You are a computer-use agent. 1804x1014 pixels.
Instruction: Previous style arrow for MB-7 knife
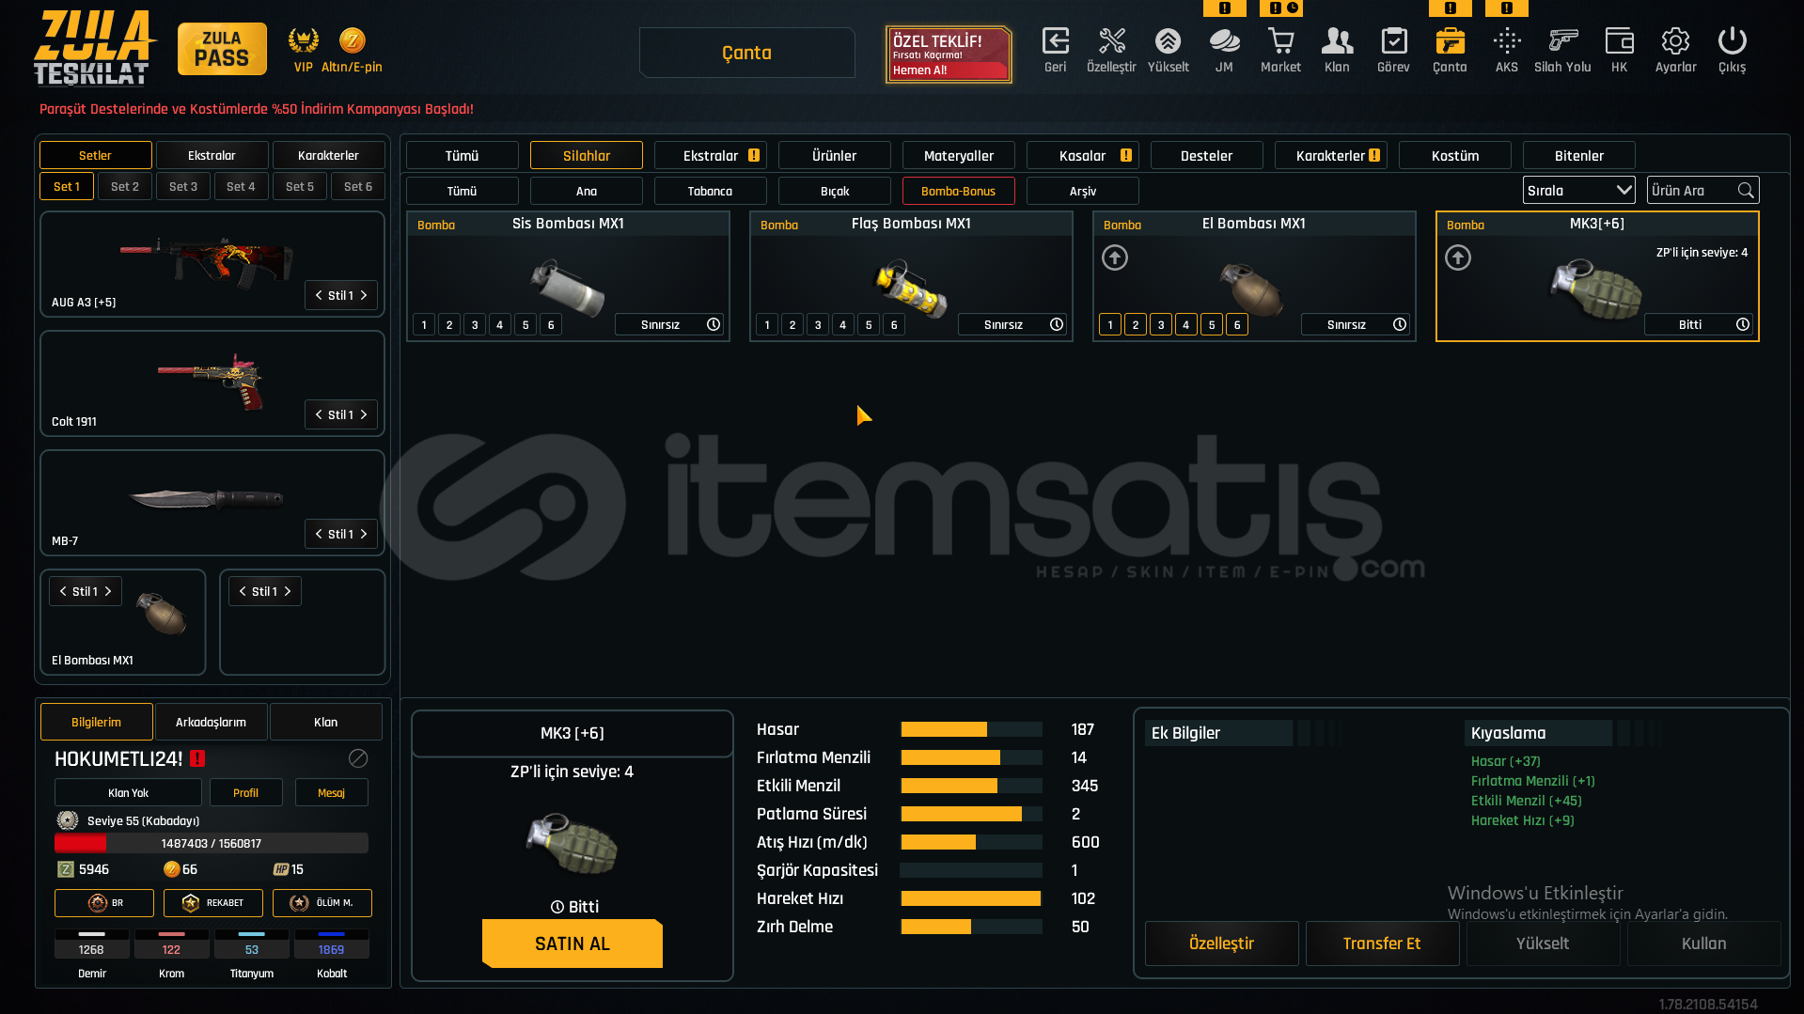click(x=319, y=534)
